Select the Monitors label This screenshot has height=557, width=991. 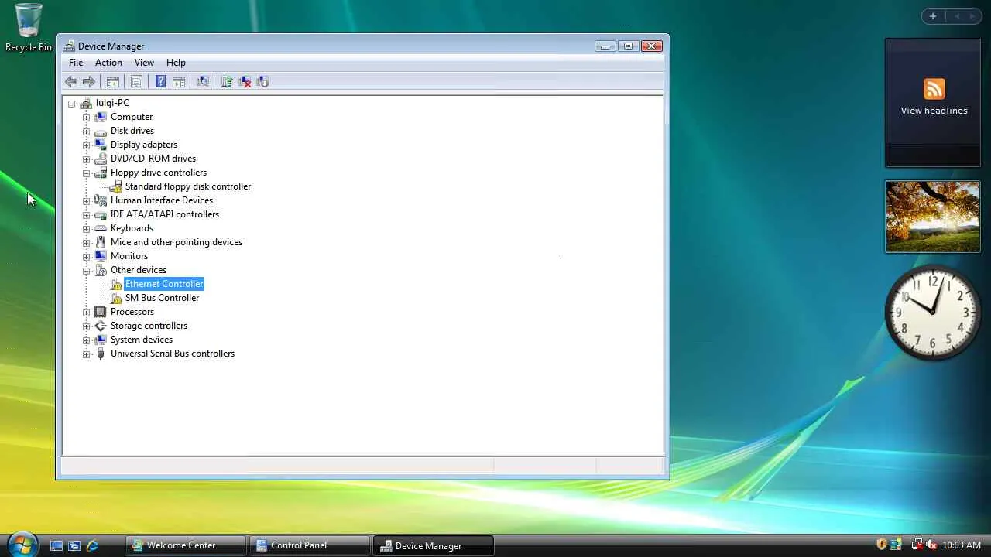tap(129, 256)
